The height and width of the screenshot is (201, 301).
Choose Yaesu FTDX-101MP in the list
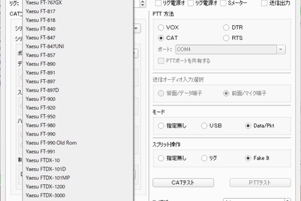point(78,178)
